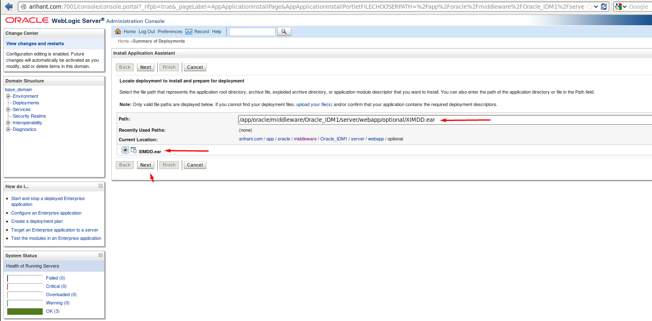The width and height of the screenshot is (652, 321).
Task: Go back with the browser back arrow
Action: click(9, 7)
